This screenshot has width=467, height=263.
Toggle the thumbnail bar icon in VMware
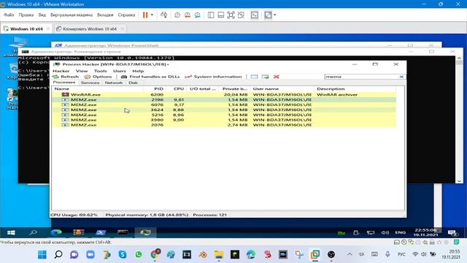tap(220, 15)
